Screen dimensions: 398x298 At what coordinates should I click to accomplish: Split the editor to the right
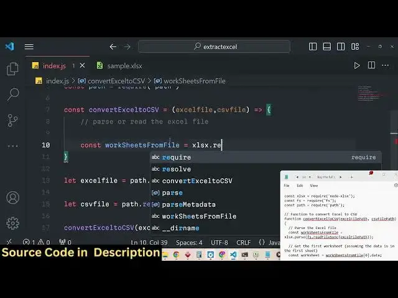pos(371,65)
